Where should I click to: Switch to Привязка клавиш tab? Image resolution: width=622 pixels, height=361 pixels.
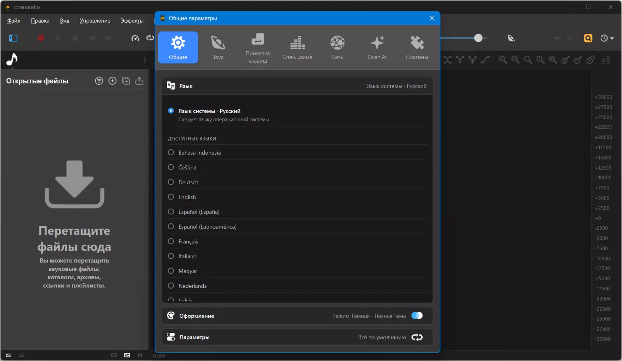click(258, 47)
